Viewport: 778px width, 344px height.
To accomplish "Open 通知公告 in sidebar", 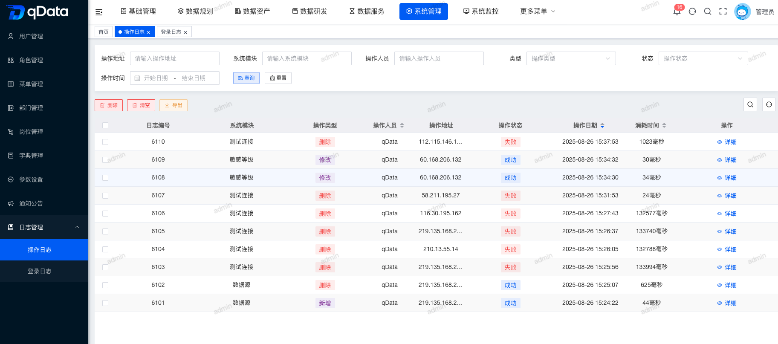I will [x=44, y=203].
